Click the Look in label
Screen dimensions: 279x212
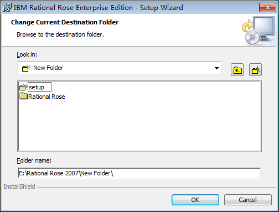[27, 54]
